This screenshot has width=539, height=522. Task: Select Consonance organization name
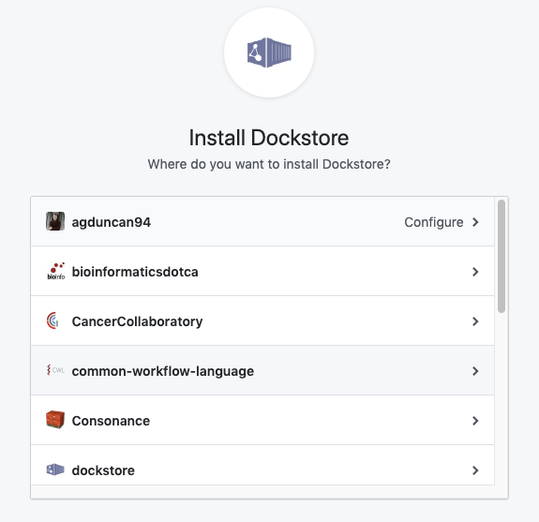(111, 421)
